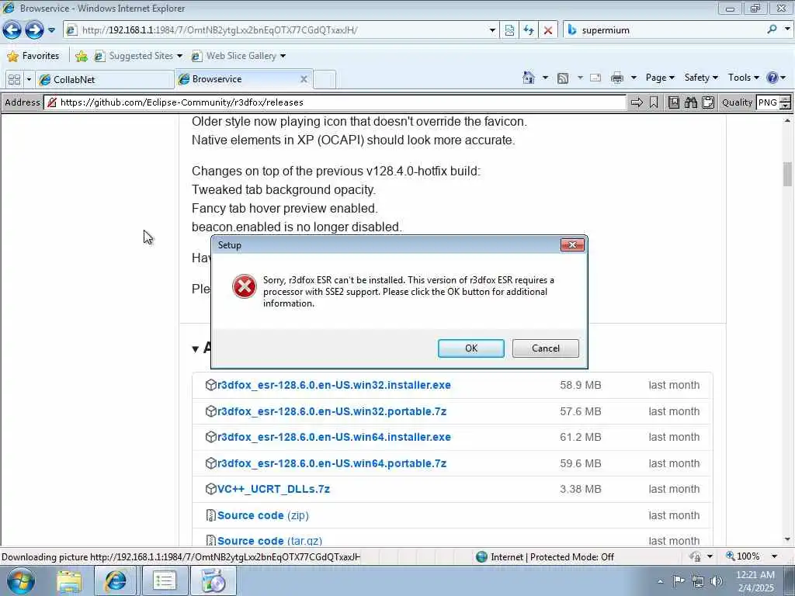Click the crossed-out lock icon in Browservice address bar
This screenshot has width=795, height=596.
tap(52, 102)
